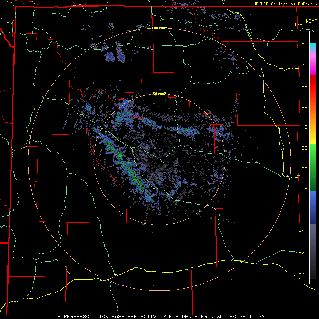Click the 60 value on the dBZ scale

(304, 85)
